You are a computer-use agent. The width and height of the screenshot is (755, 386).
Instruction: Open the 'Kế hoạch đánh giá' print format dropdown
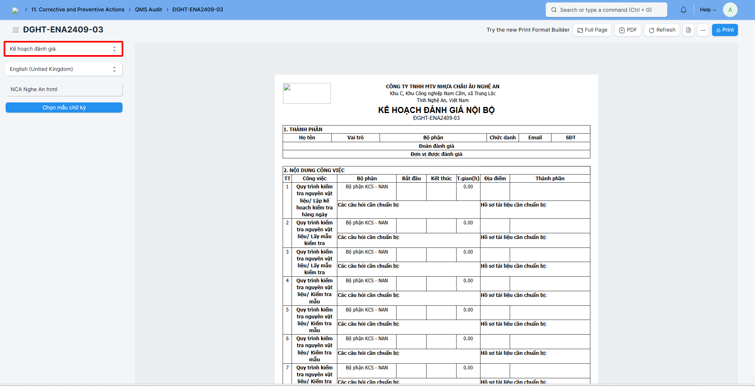[63, 49]
